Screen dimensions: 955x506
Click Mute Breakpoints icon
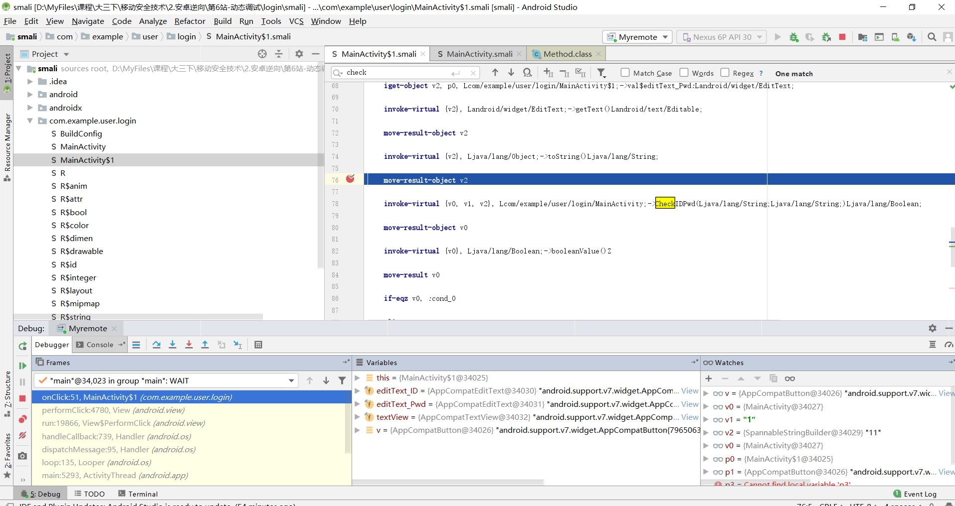22,435
